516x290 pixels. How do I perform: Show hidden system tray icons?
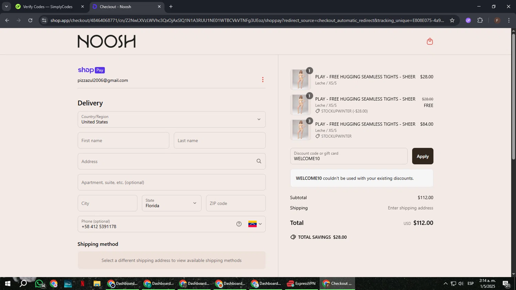click(x=445, y=284)
